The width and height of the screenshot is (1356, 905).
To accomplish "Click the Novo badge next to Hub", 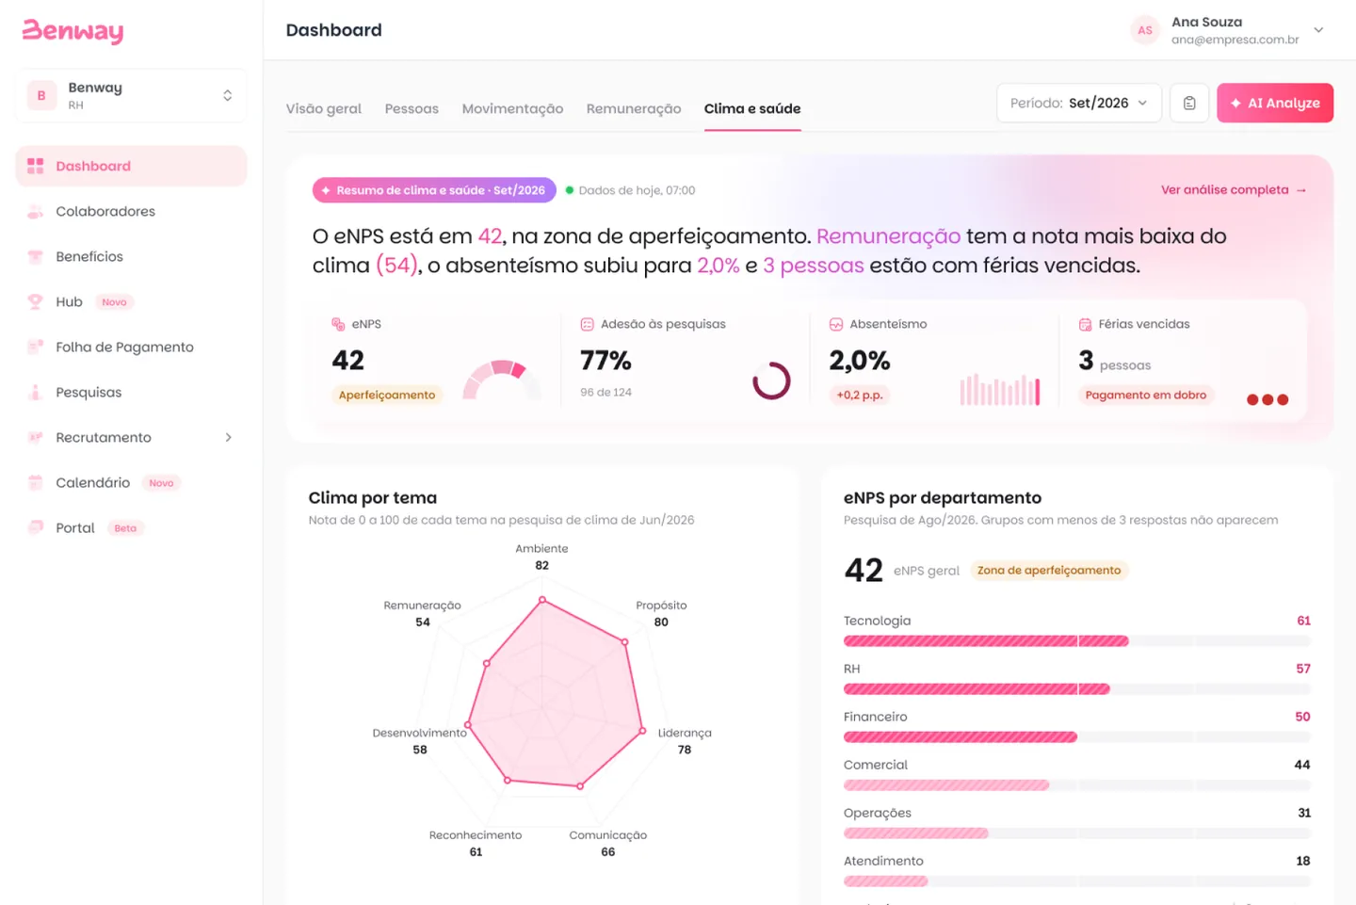I will point(114,302).
